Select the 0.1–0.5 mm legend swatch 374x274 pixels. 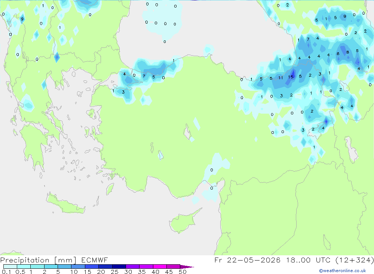(x=10, y=267)
